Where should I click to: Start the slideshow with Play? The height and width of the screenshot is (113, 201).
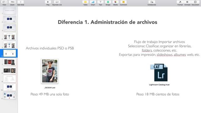[48, 2]
